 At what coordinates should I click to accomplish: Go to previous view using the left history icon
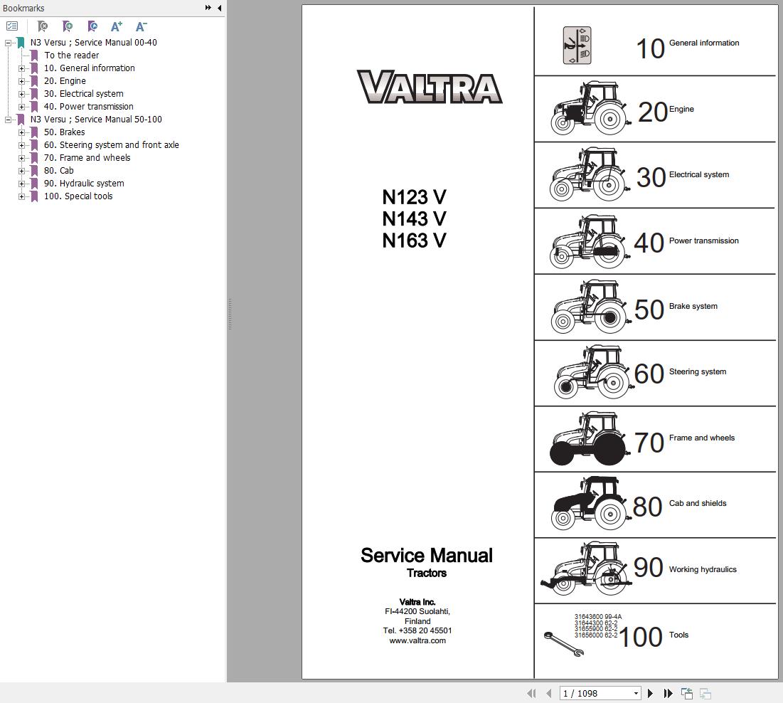[686, 692]
